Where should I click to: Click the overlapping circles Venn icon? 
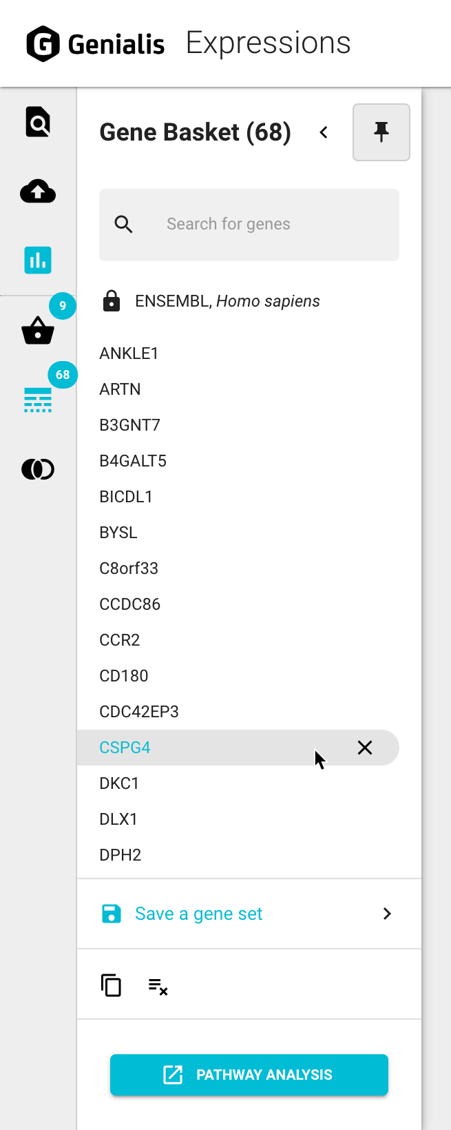point(38,469)
